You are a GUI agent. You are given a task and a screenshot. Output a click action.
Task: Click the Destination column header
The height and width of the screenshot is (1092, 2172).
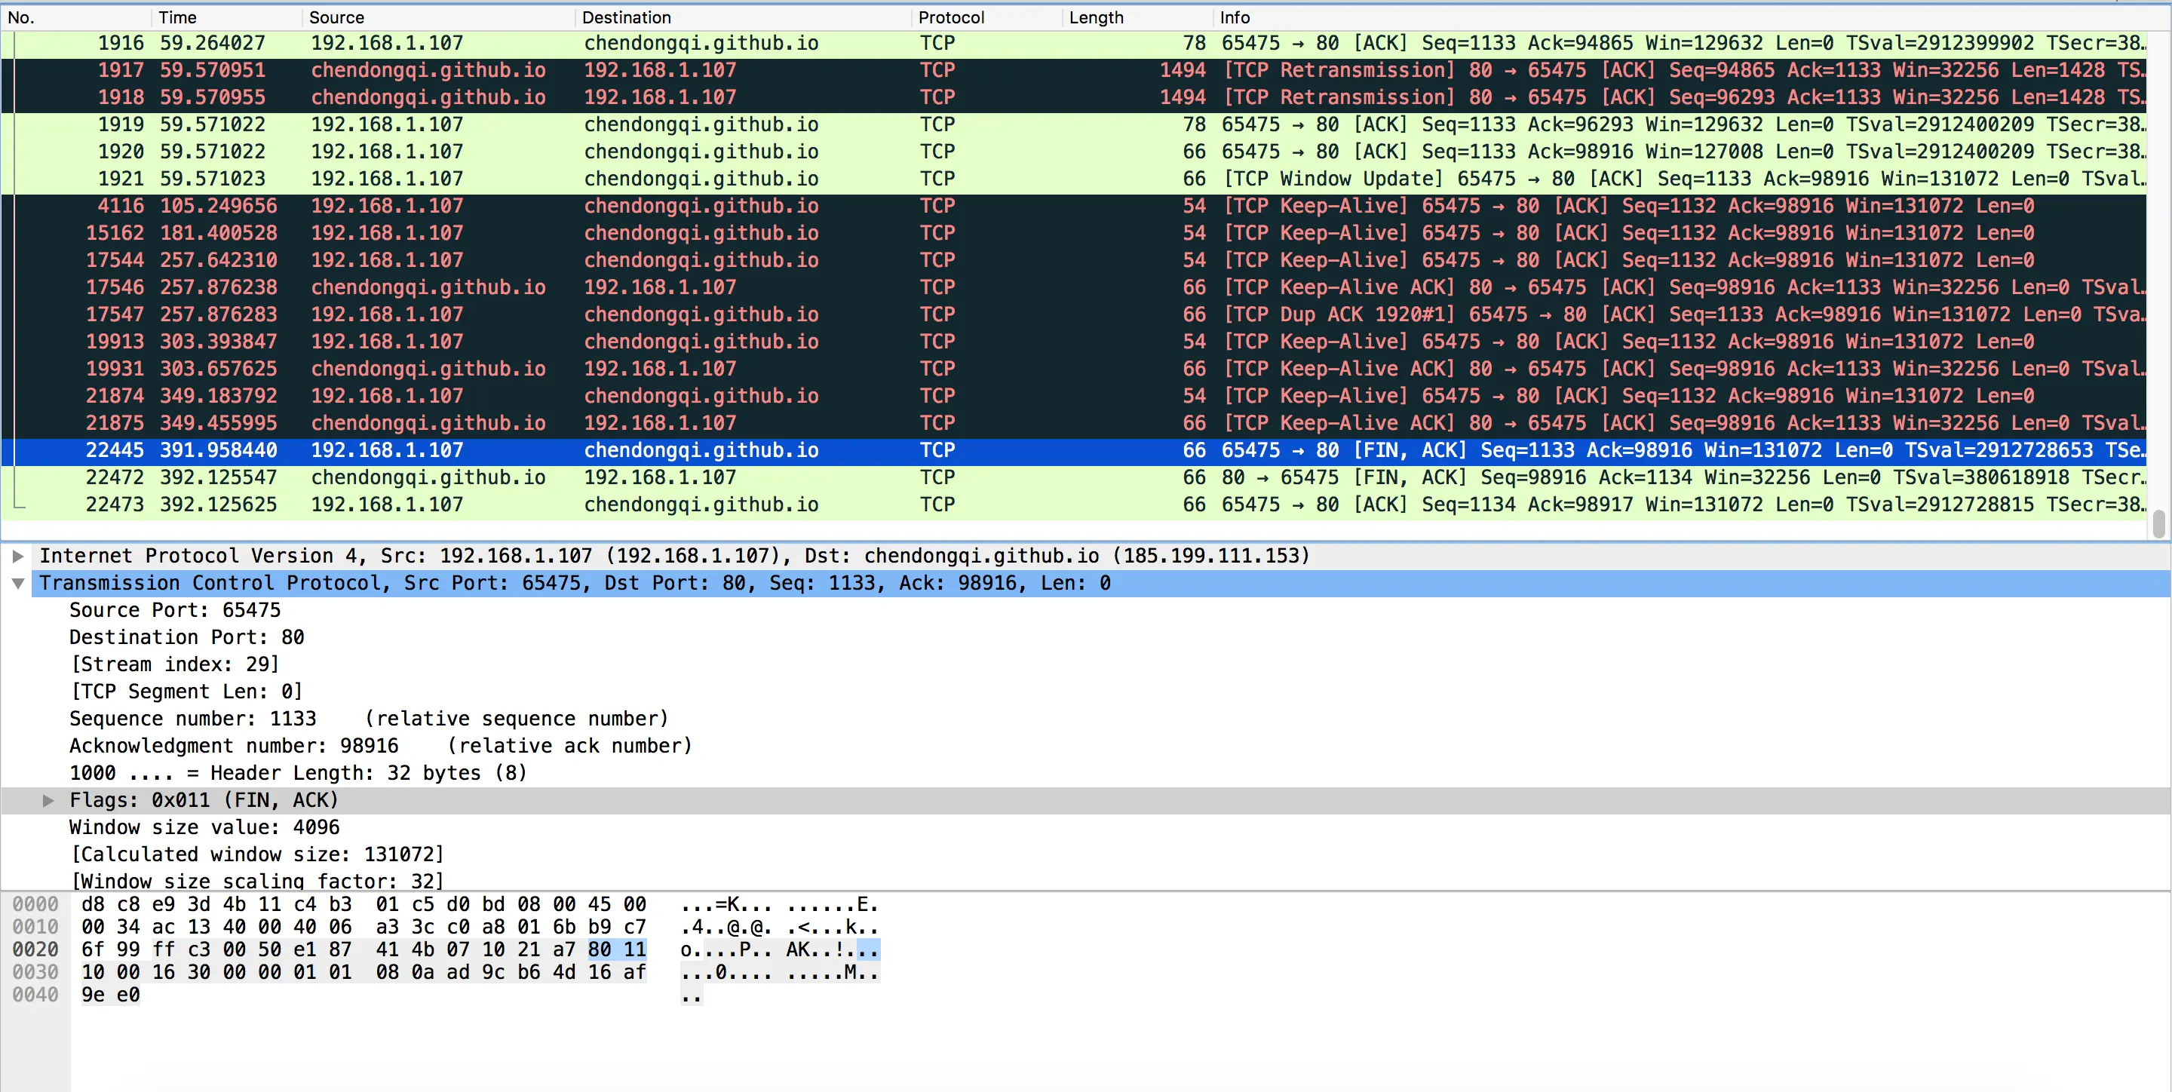pyautogui.click(x=626, y=17)
